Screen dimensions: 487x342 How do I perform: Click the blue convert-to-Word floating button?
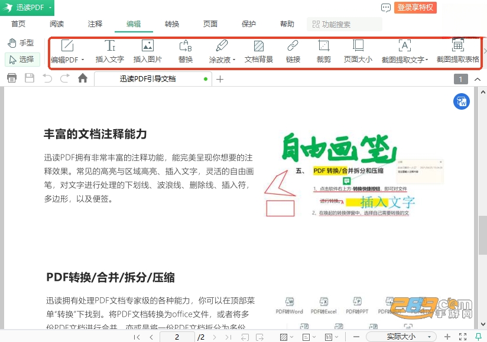pos(461,101)
